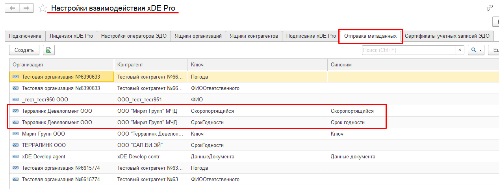Switch to the Ящики контрагентов tab

click(x=254, y=36)
